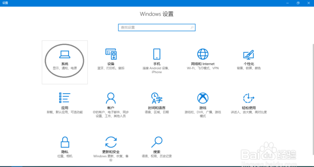Click inside the 查找设置 search field

156,27
